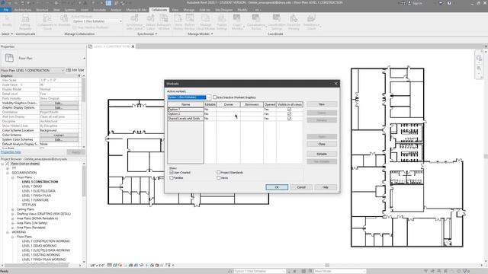The width and height of the screenshot is (488, 274).
Task: Click the filter icon in status bar
Action: [466, 271]
